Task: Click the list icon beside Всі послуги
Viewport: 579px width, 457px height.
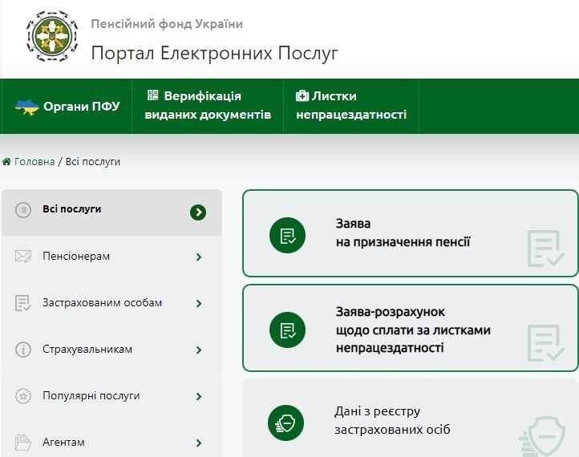Action: pyautogui.click(x=23, y=210)
